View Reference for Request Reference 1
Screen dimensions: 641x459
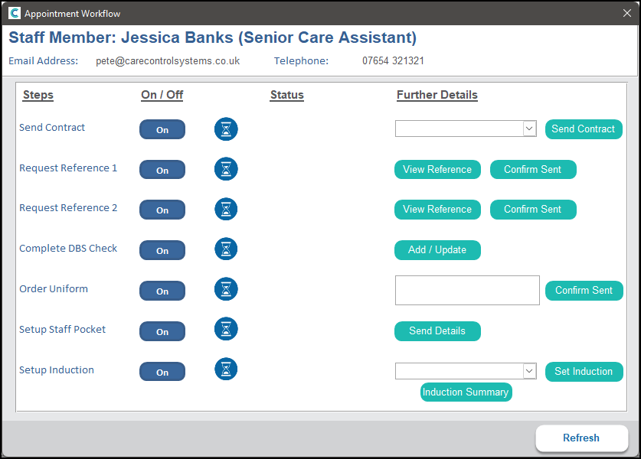(437, 170)
